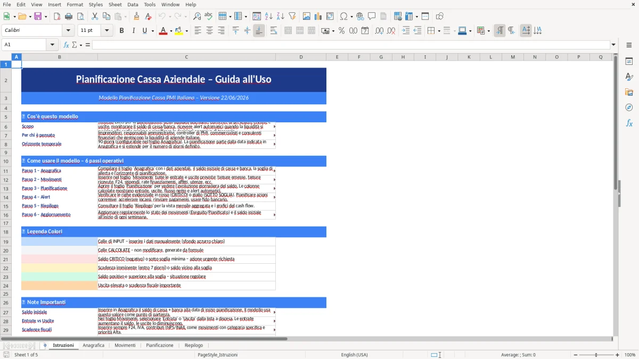Toggle Align Bottom vertical alignment
This screenshot has height=359, width=639.
[x=259, y=31]
